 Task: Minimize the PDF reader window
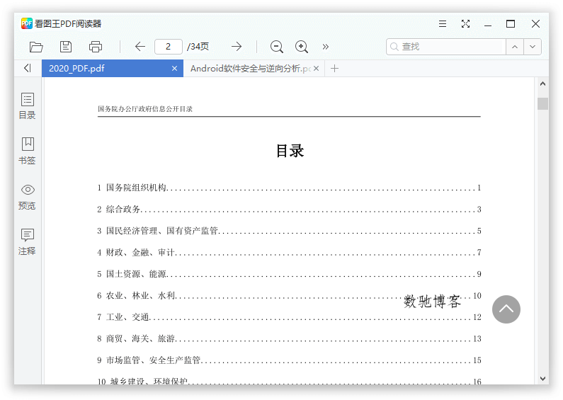(x=488, y=24)
